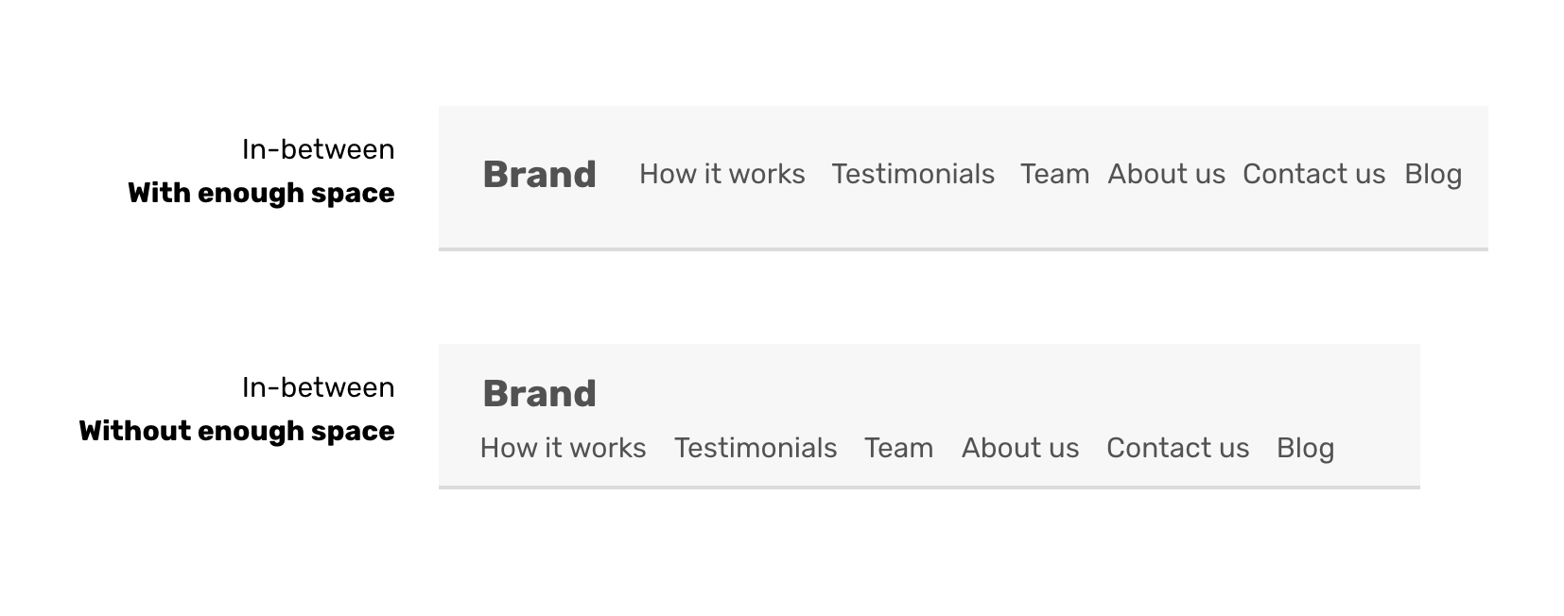Open How it works in the wrapped navbar

[x=563, y=448]
